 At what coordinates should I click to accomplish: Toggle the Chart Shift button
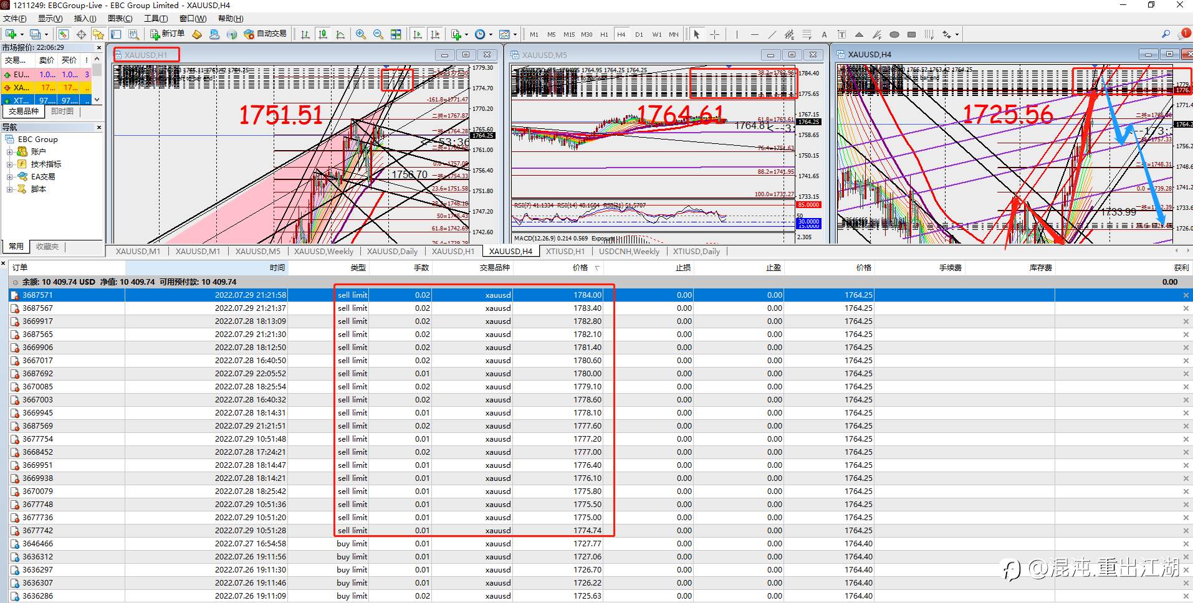pos(435,34)
